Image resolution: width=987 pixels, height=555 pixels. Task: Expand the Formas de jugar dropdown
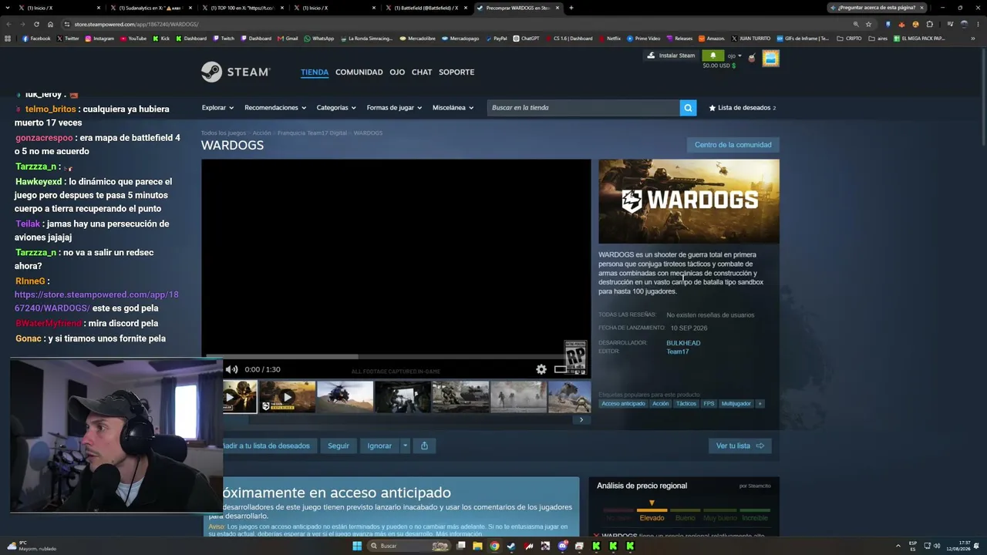[394, 108]
